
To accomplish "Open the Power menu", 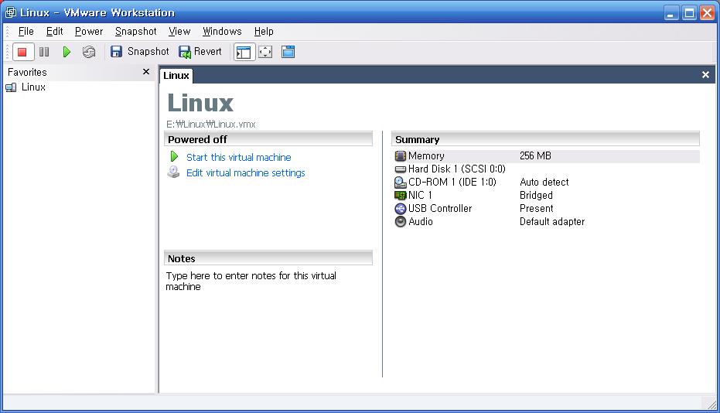I will (x=89, y=31).
